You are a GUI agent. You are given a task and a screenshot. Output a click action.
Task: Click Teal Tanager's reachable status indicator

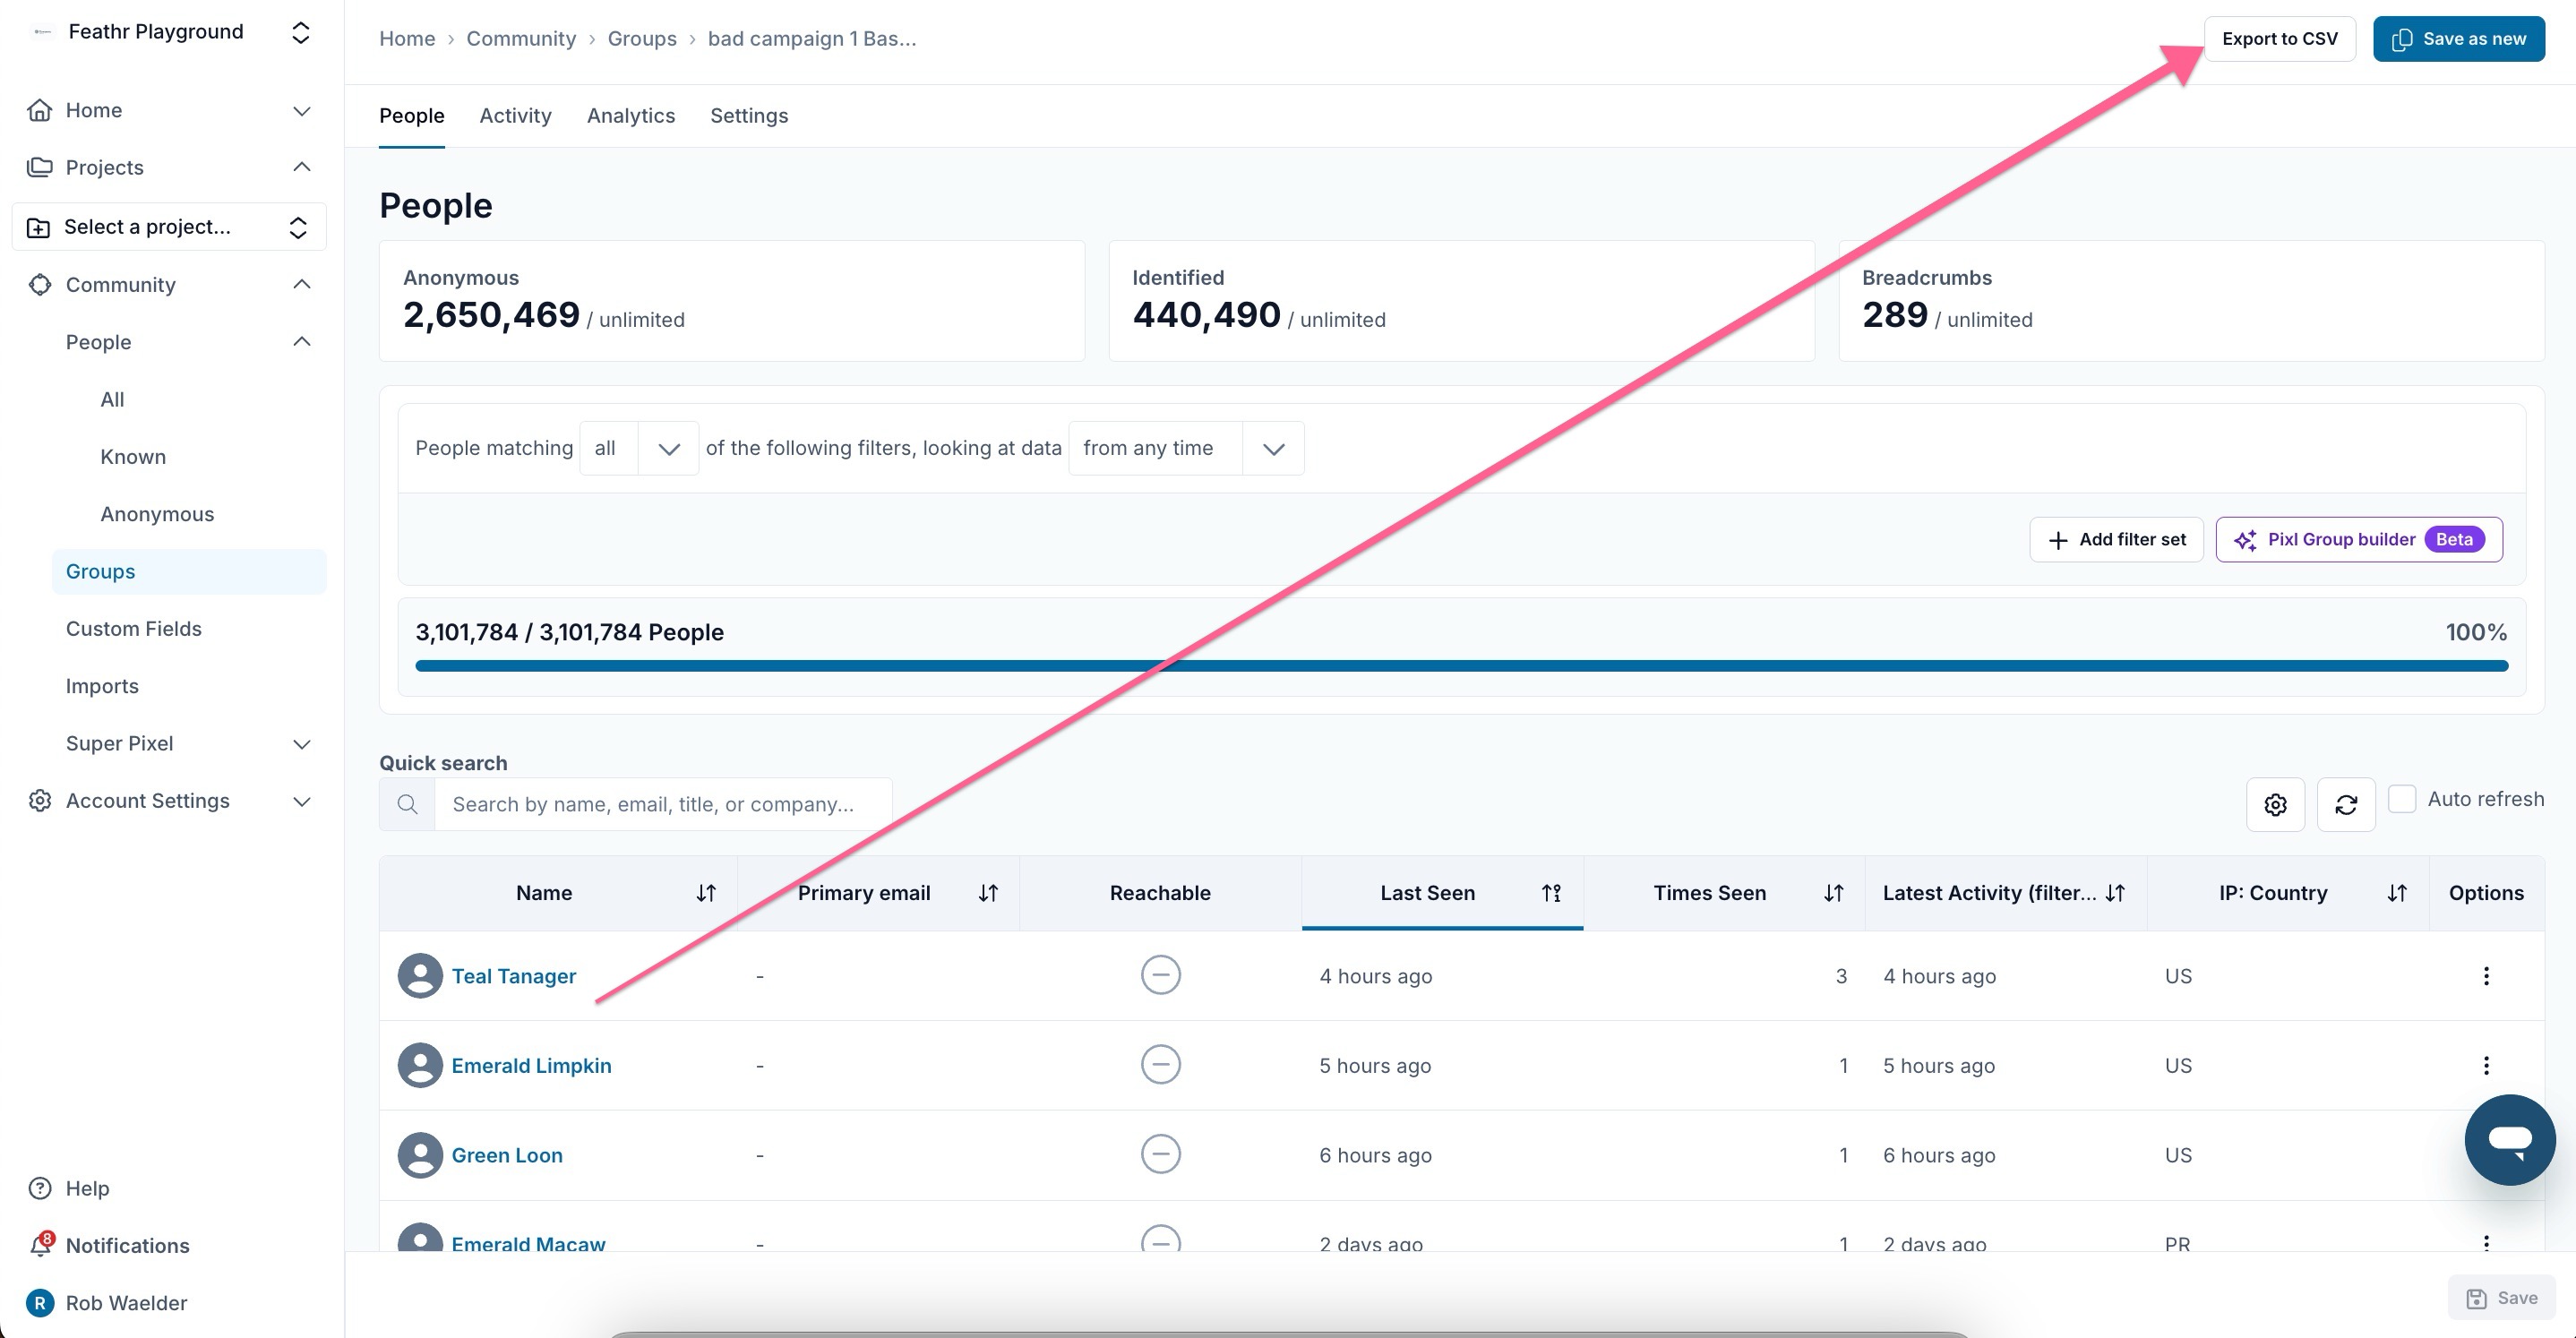pyautogui.click(x=1160, y=975)
